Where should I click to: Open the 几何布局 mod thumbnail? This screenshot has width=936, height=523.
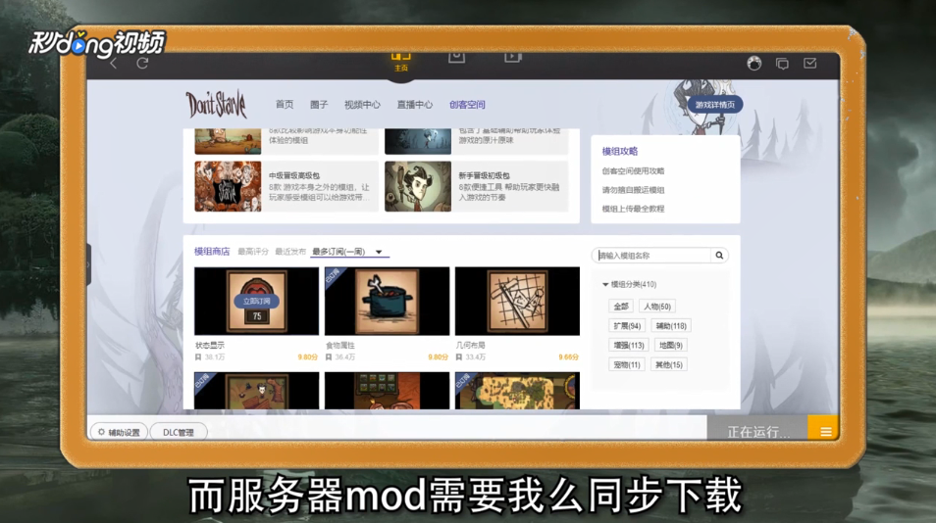[517, 301]
